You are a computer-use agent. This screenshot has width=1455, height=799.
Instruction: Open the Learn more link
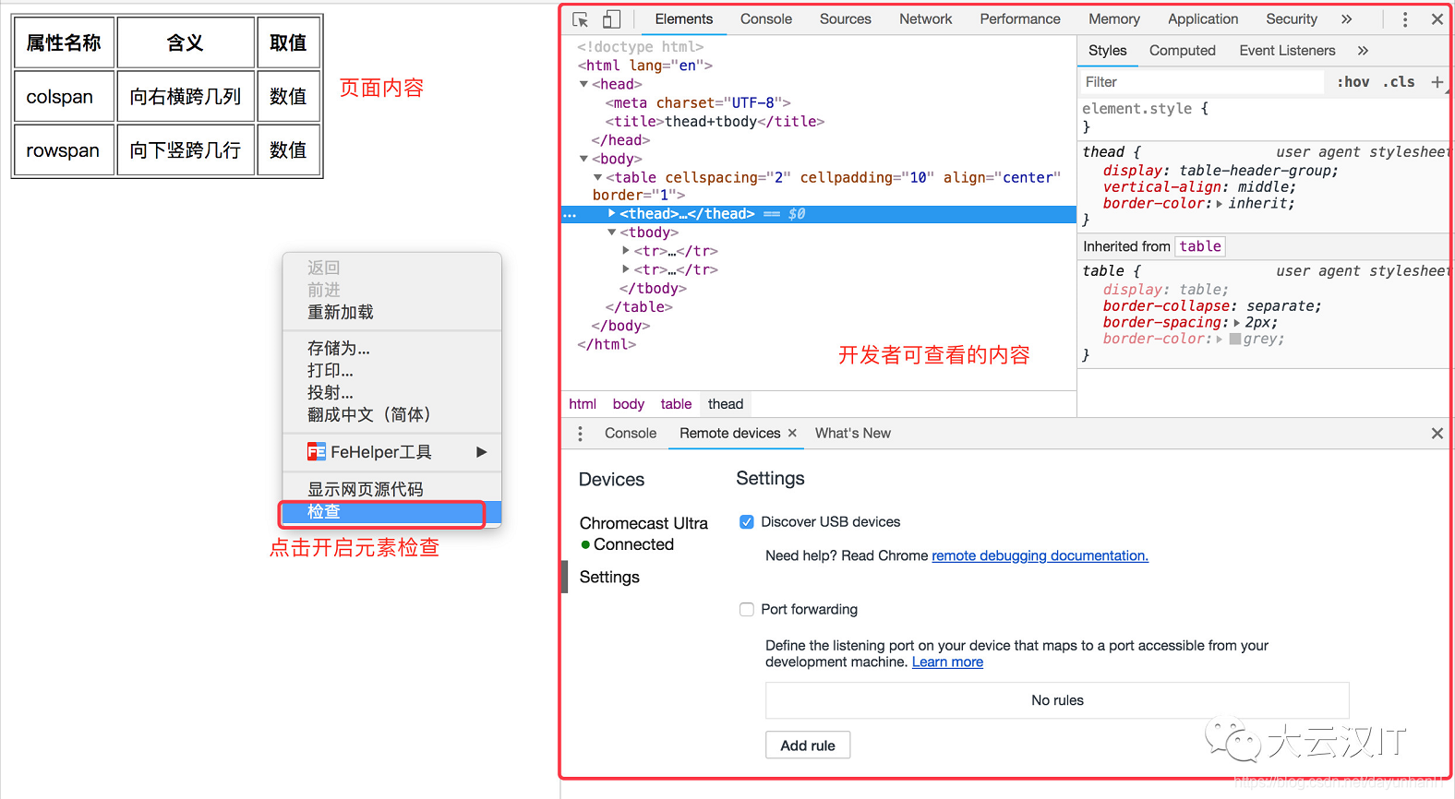(947, 662)
